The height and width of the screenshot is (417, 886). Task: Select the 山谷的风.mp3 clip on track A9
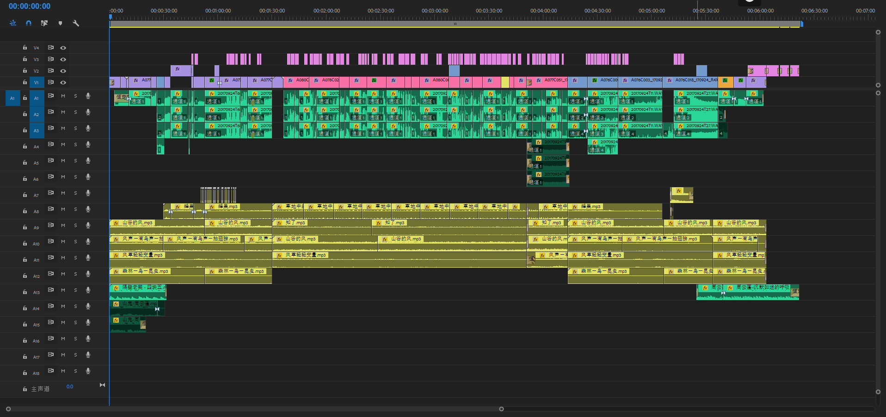click(157, 227)
